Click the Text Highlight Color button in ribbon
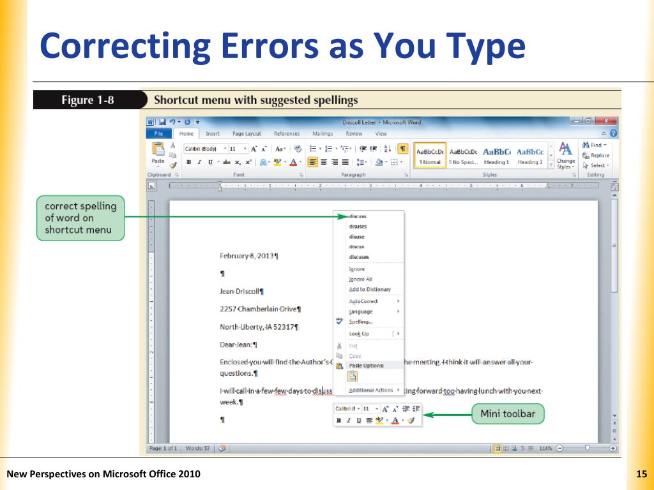 (x=277, y=163)
